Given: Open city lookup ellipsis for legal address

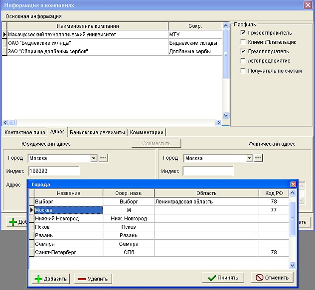Looking at the screenshot, I should pos(103,158).
